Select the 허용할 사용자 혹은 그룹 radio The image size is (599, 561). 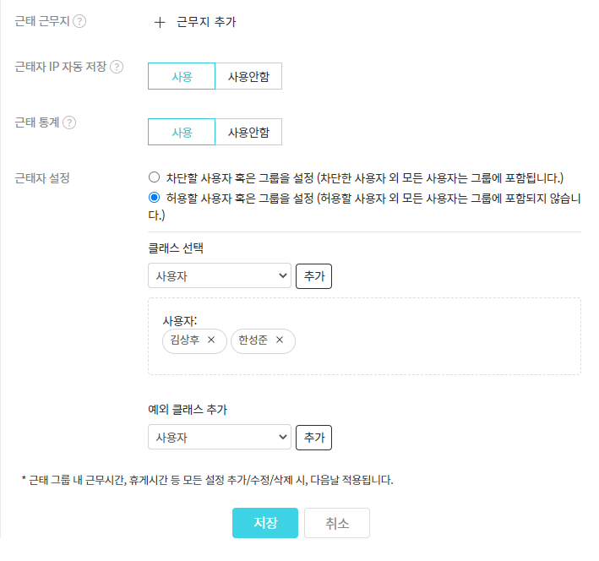tap(154, 198)
